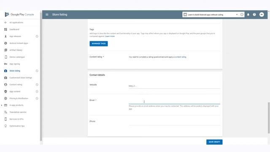
Task: Click the Save Draft button
Action: click(x=214, y=142)
